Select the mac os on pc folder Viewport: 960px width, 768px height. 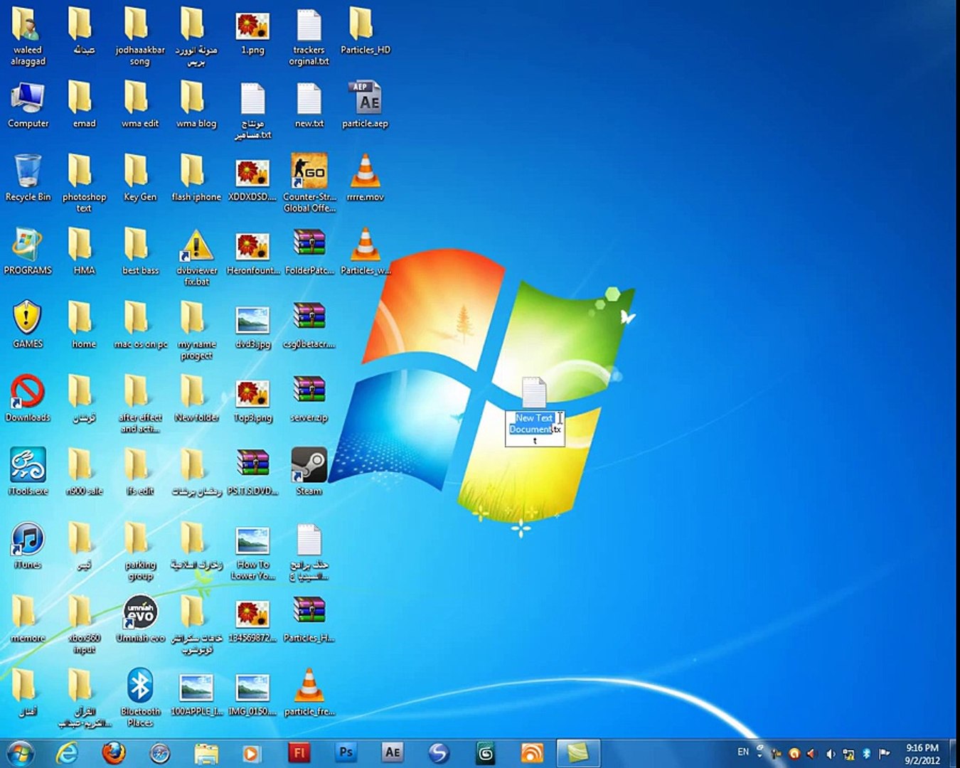pos(140,324)
